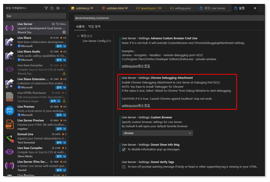This screenshot has height=182, width=270.
Task: Select the deprecated Live Sass Compiler eye icon
Action: (x=10, y=69)
